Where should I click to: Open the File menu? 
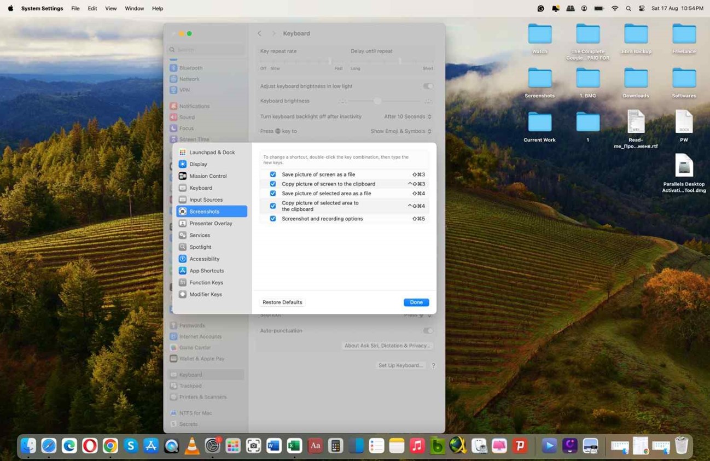tap(75, 8)
